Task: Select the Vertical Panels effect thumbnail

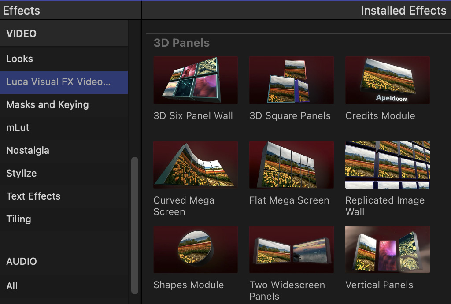Action: tap(387, 249)
